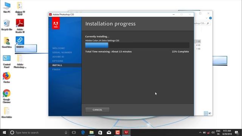242x136 pixels.
Task: Expand the ribbon chevron in Explorer window
Action: (206, 18)
